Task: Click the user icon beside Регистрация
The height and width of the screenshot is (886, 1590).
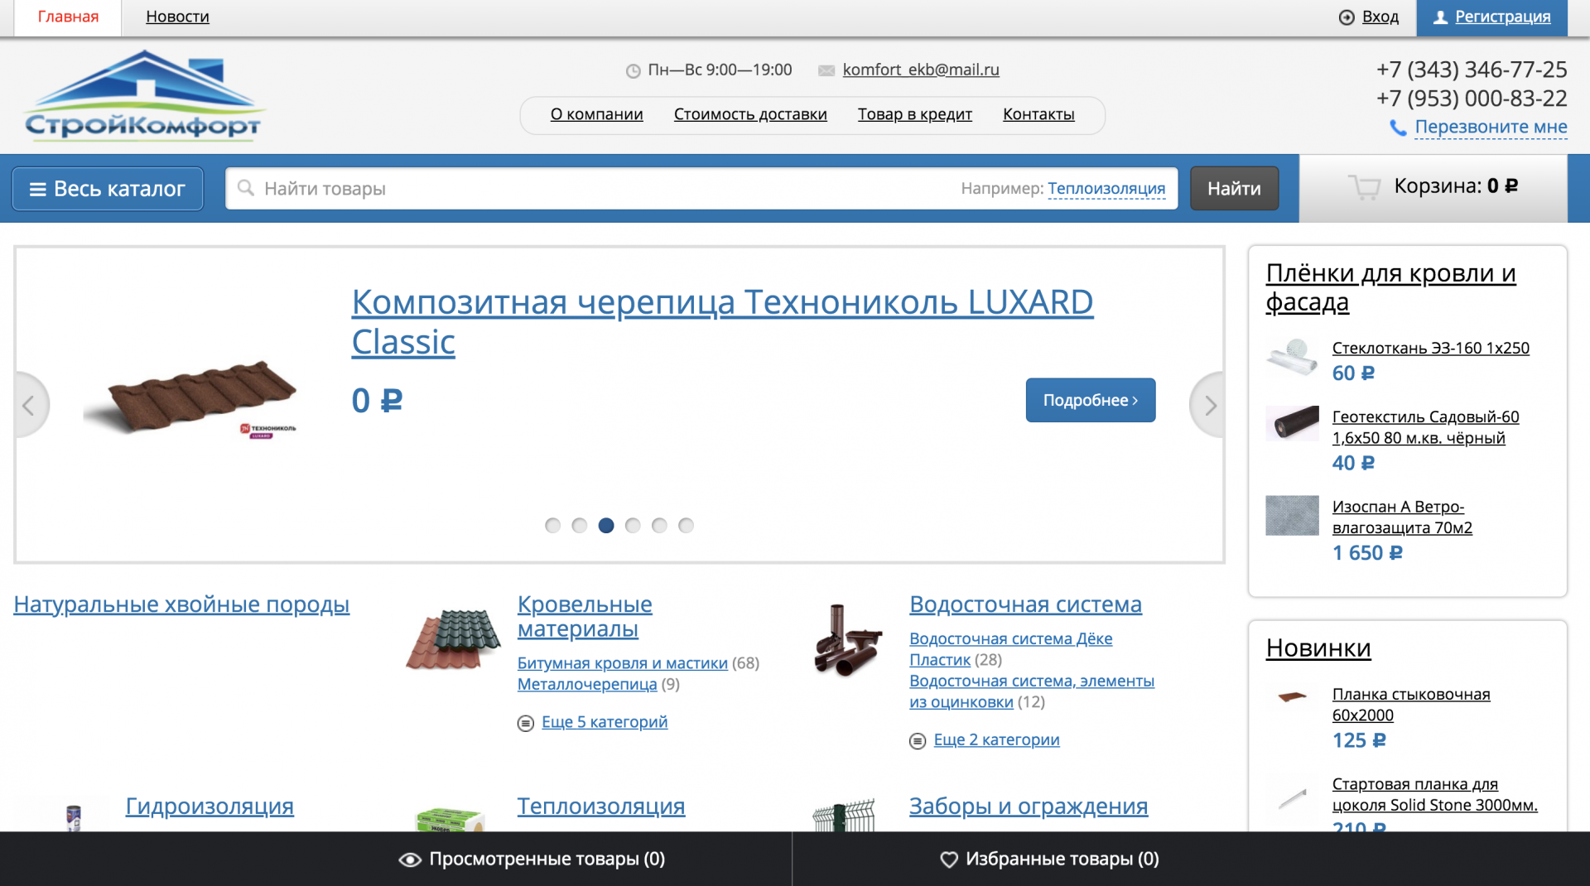Action: click(x=1439, y=17)
